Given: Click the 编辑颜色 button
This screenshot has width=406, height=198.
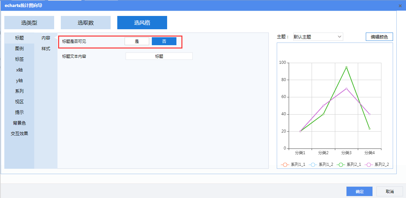Looking at the screenshot, I should click(x=379, y=37).
